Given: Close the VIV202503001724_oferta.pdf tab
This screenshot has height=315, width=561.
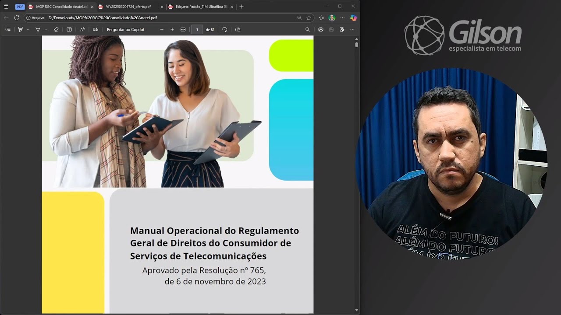Looking at the screenshot, I should (162, 7).
